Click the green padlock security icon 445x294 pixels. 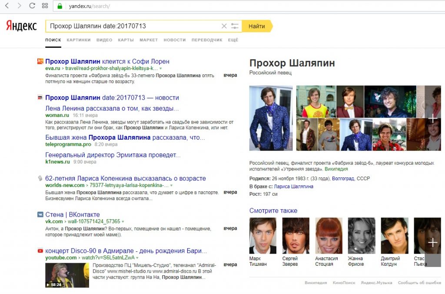click(60, 6)
